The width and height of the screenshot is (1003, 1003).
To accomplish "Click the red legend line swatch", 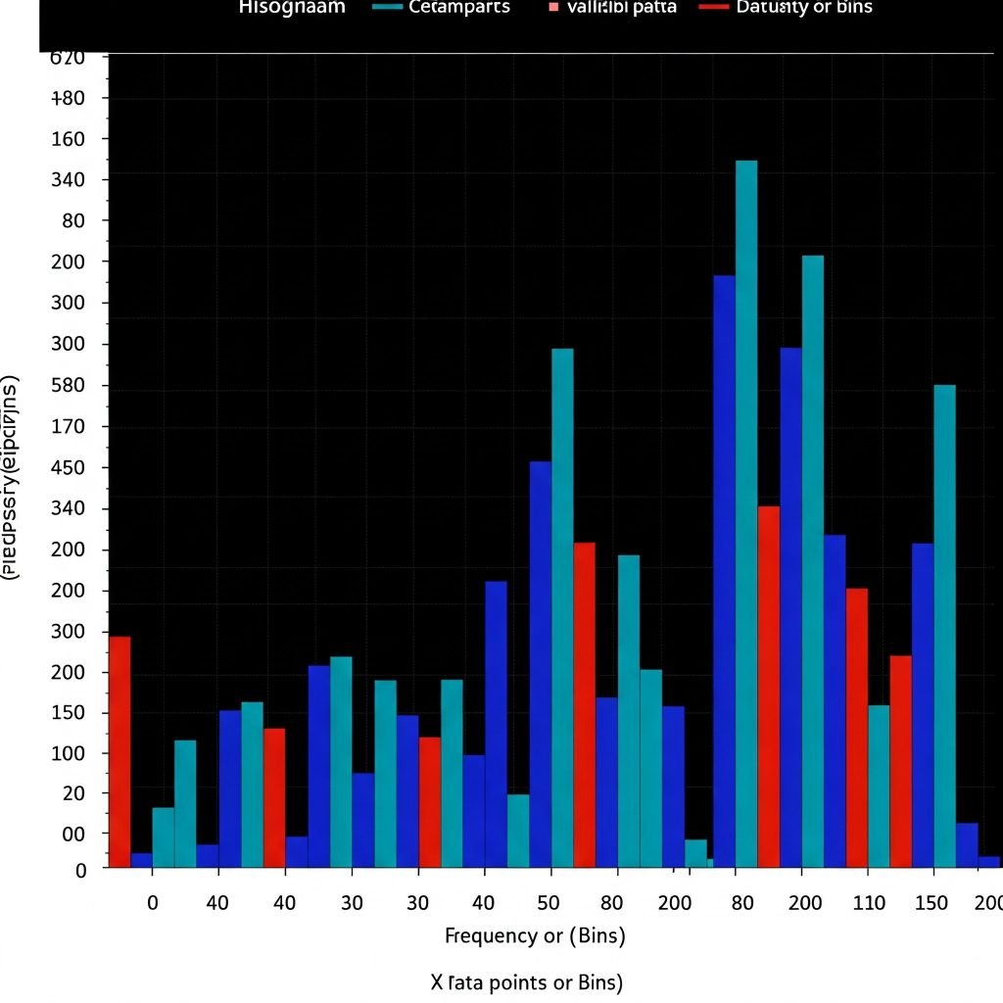I will coord(714,7).
